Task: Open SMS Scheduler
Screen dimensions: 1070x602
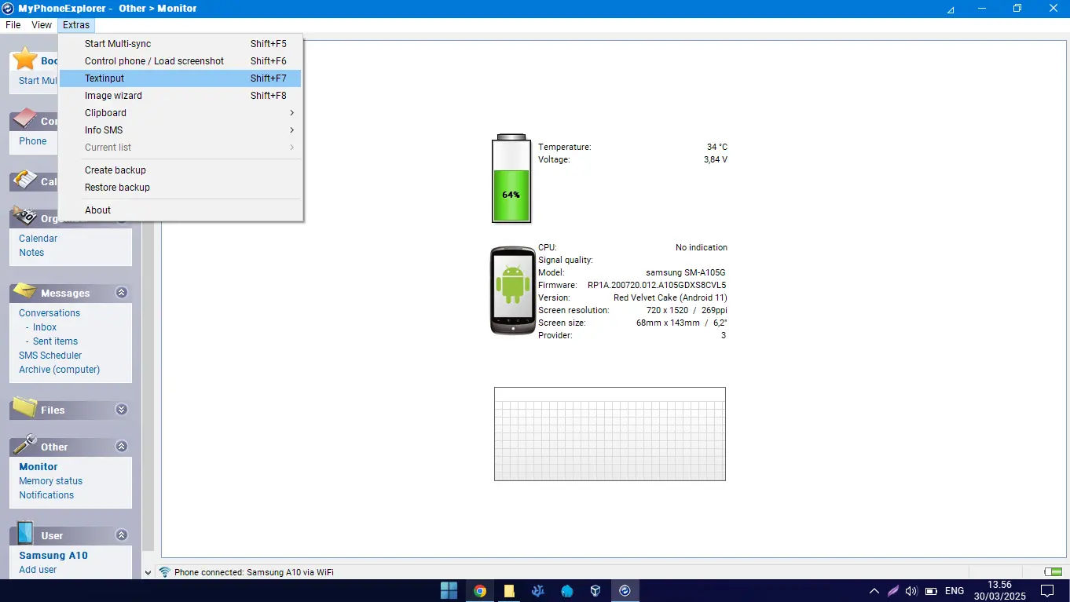Action: point(50,356)
